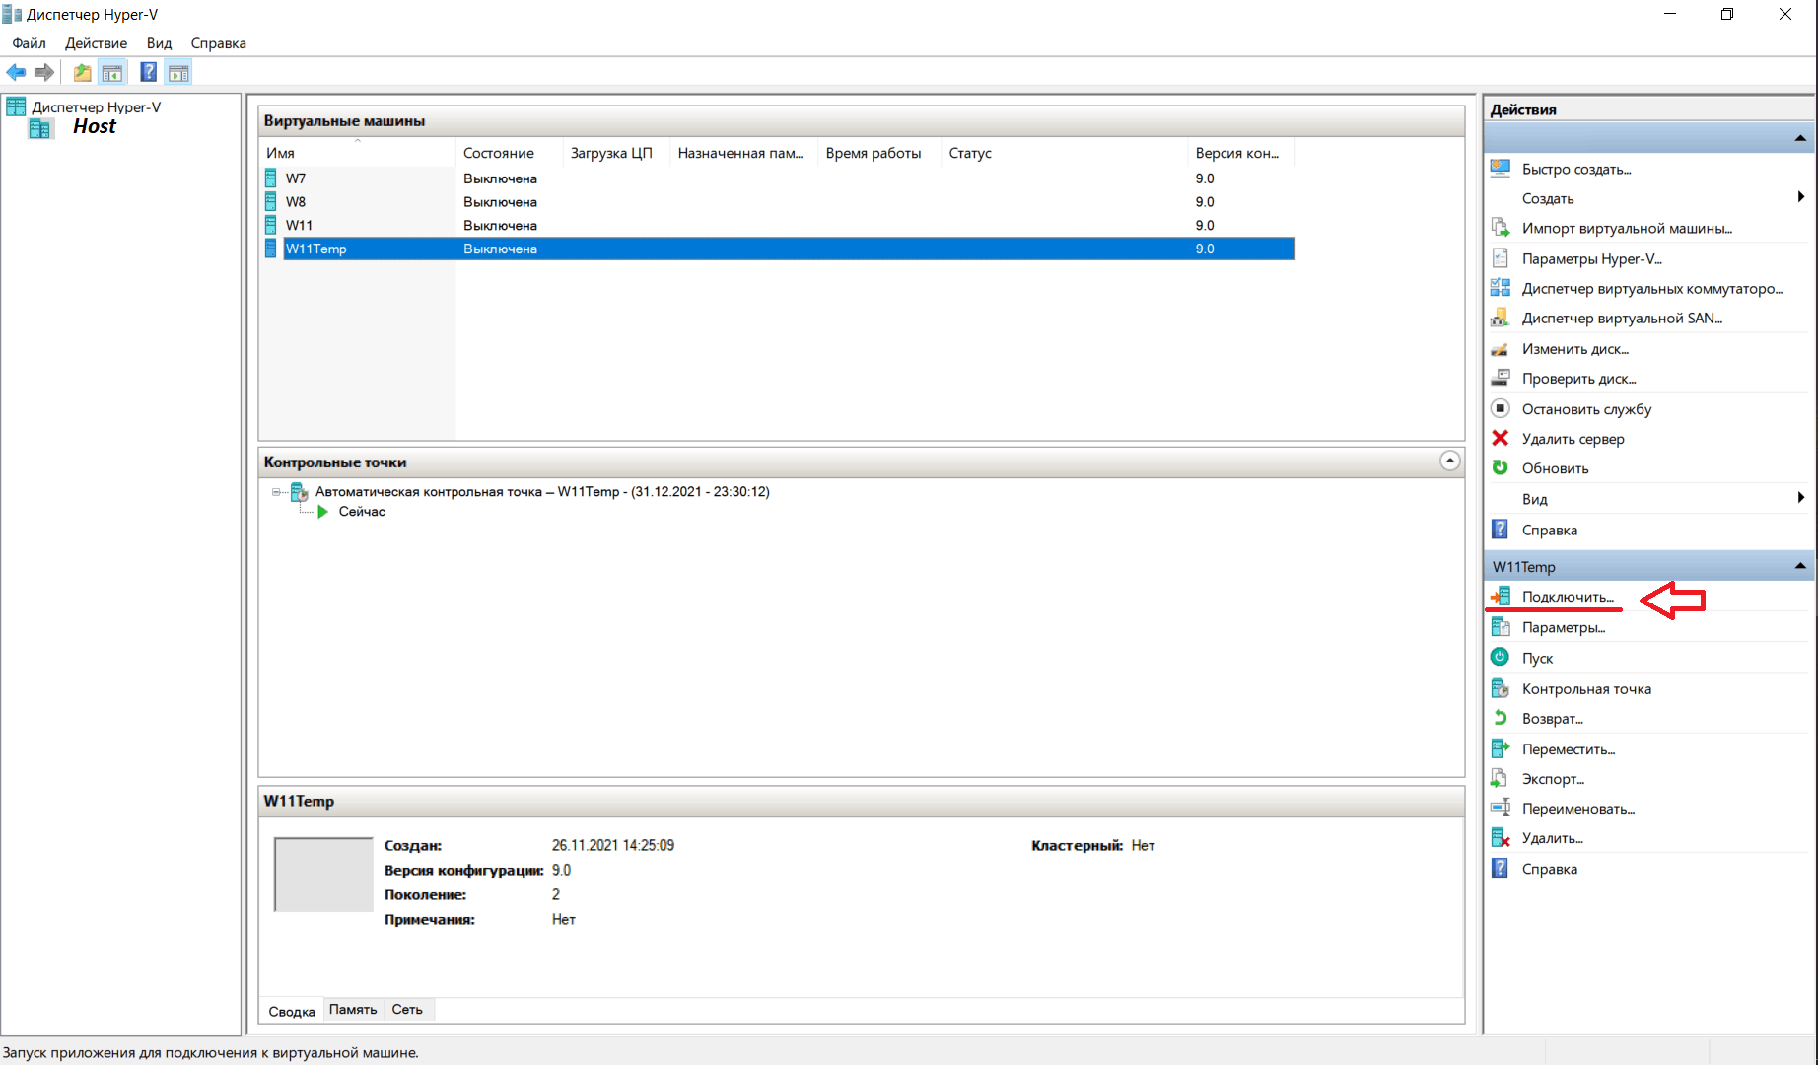Viewport: 1818px width, 1065px height.
Task: Click the Forward arrow toolbar icon
Action: (43, 72)
